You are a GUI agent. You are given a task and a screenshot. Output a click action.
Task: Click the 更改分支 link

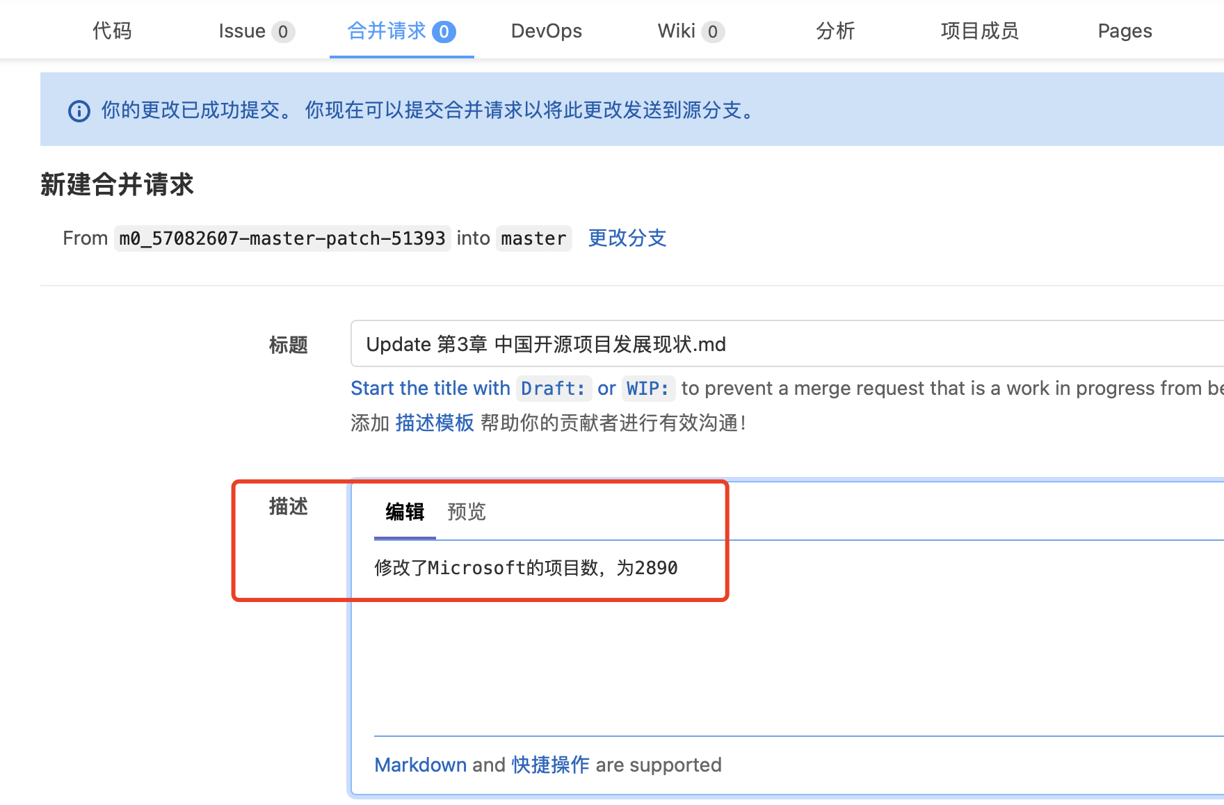tap(627, 238)
